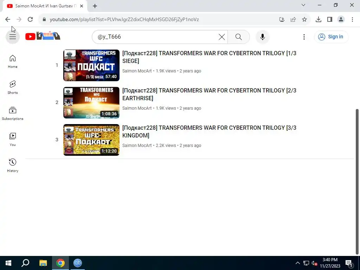This screenshot has width=360, height=270.
Task: Open the tab search dropdown chevron
Action: pos(303,5)
